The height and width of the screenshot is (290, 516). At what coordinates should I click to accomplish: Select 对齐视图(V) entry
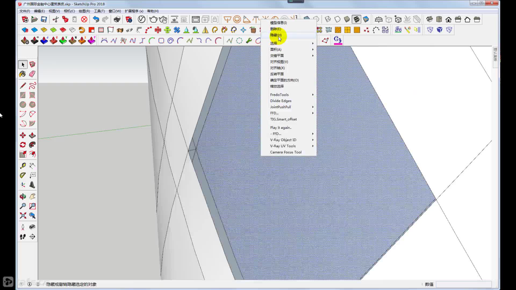pyautogui.click(x=289, y=62)
